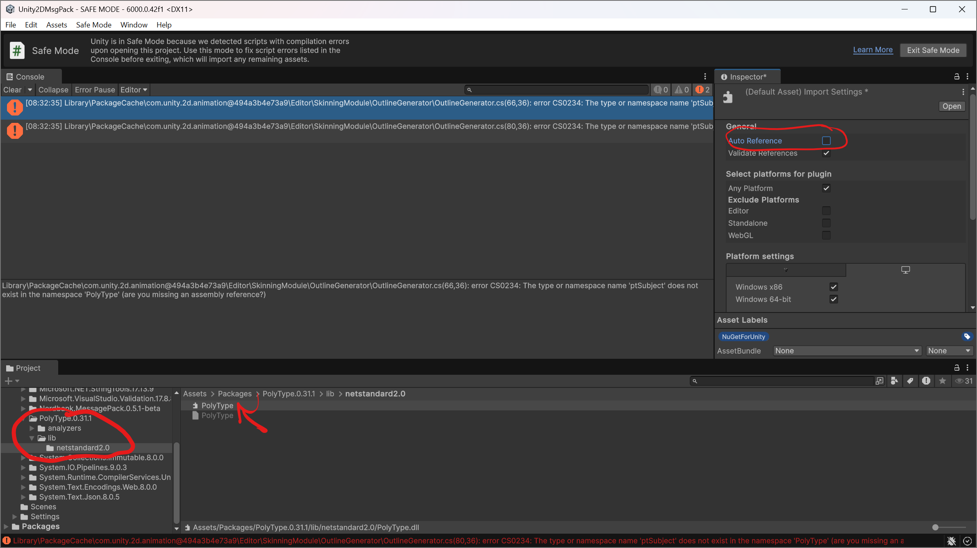Select the first error entry at line 66
The width and height of the screenshot is (977, 548).
coord(357,107)
